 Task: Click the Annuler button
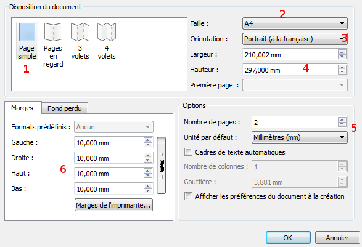(x=337, y=238)
